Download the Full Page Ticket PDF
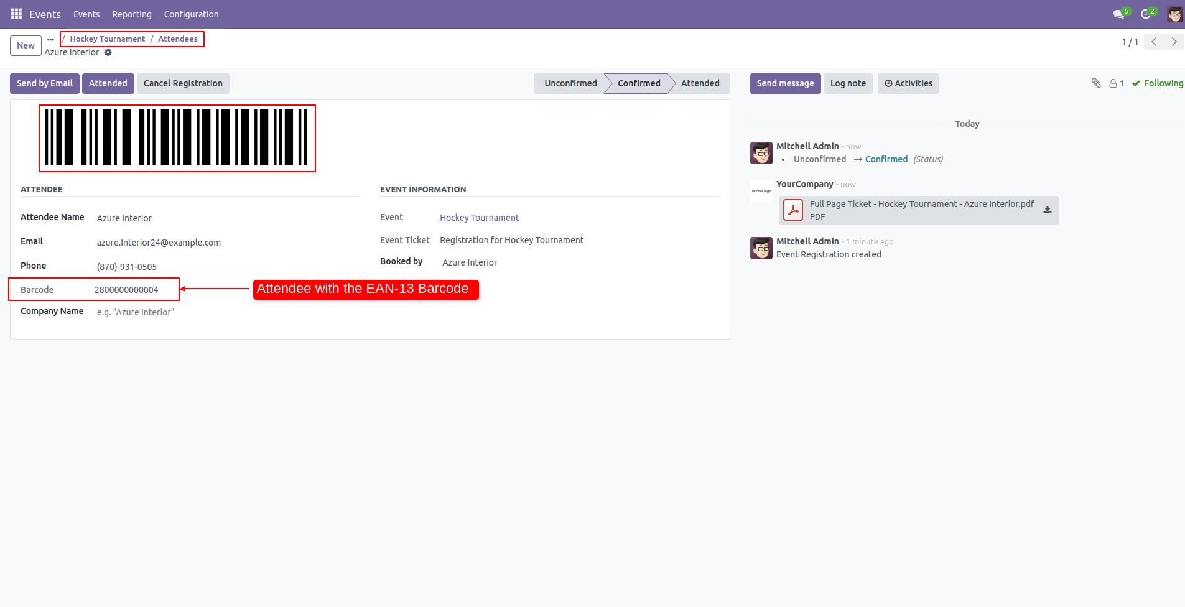 click(x=1048, y=210)
